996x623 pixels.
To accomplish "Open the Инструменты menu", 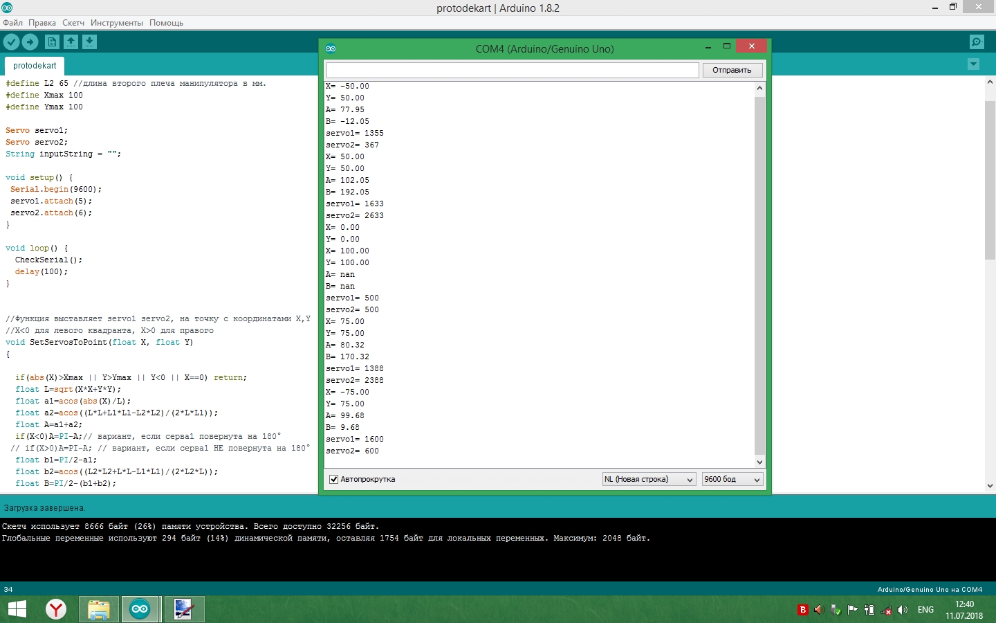I will [x=117, y=23].
